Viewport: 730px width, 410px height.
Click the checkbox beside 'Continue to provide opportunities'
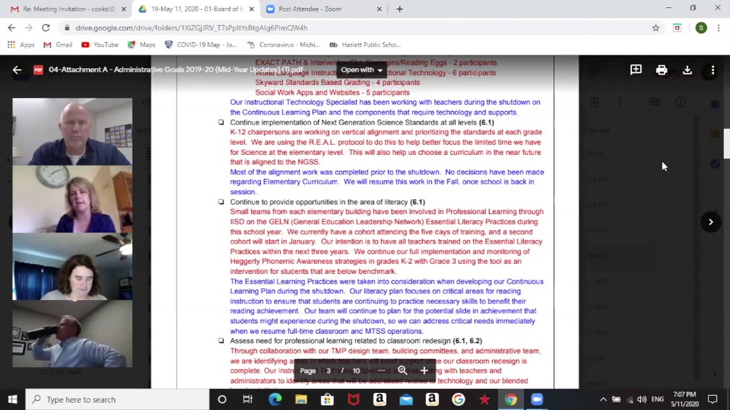point(221,202)
